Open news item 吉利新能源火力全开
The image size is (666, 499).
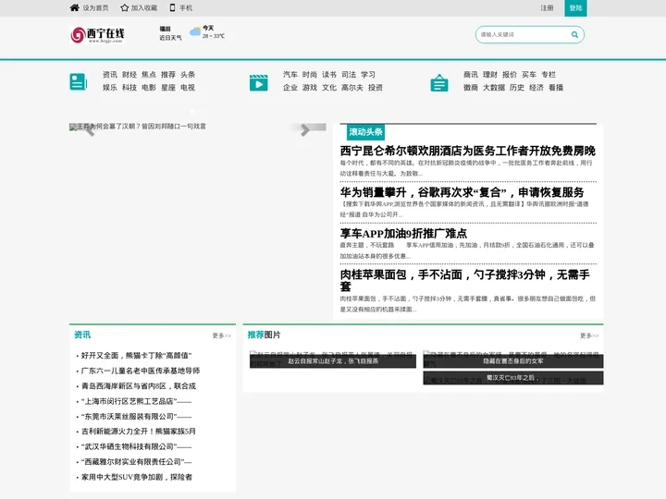click(139, 432)
